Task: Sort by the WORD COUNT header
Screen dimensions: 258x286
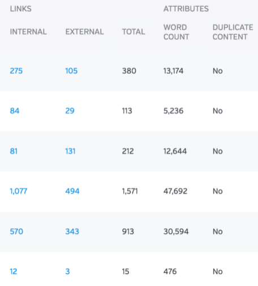Action: coord(177,32)
